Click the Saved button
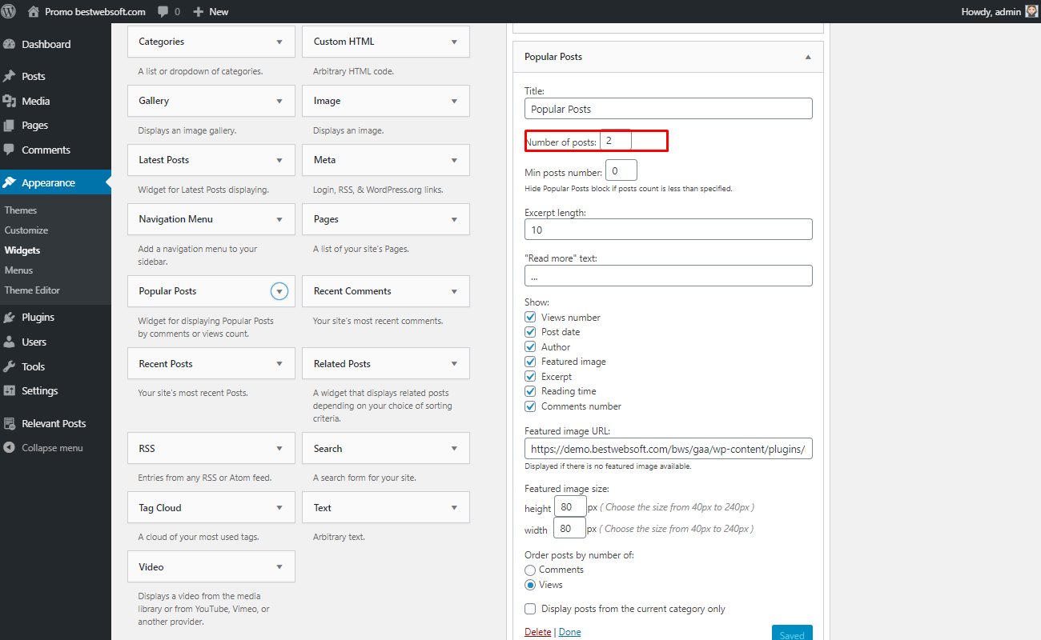 click(792, 634)
